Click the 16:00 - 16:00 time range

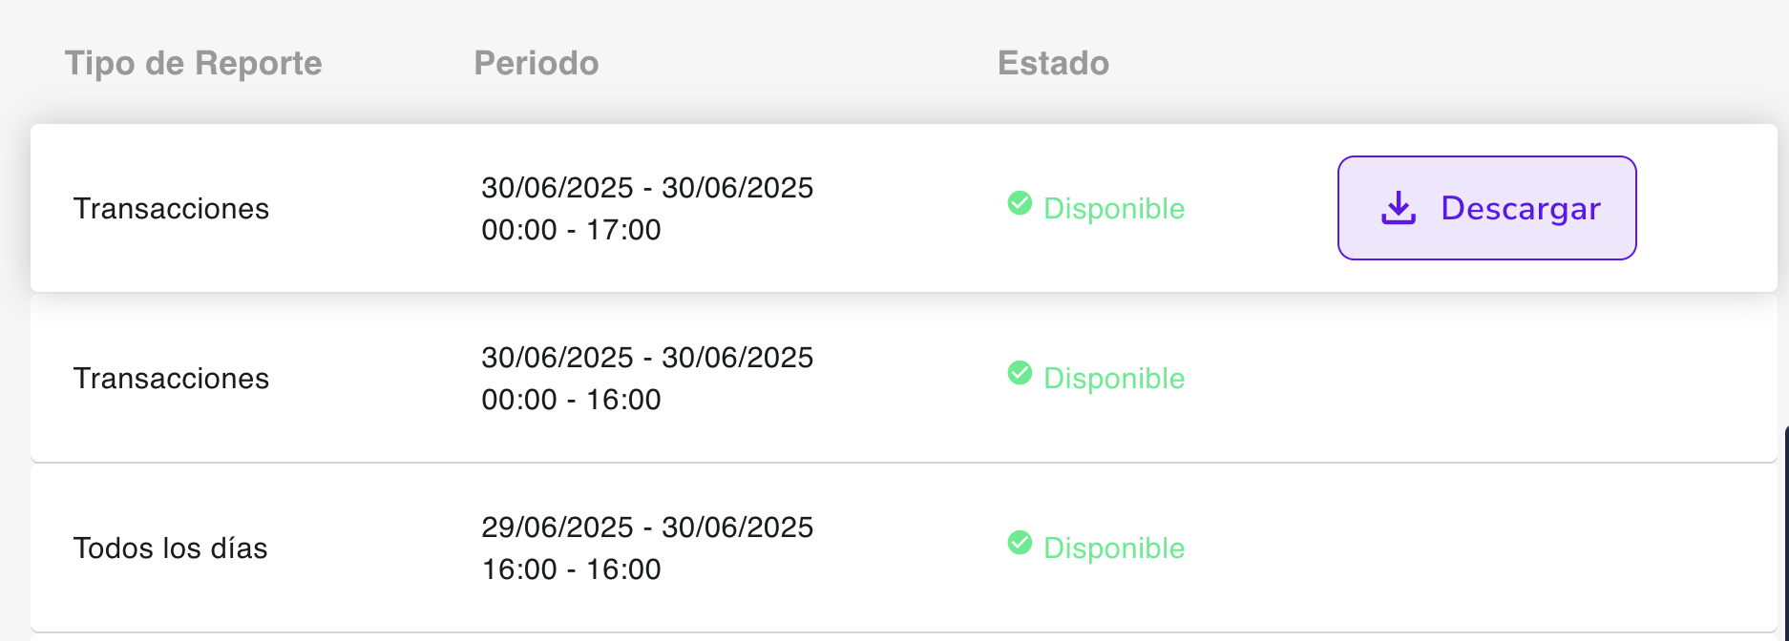pos(571,569)
